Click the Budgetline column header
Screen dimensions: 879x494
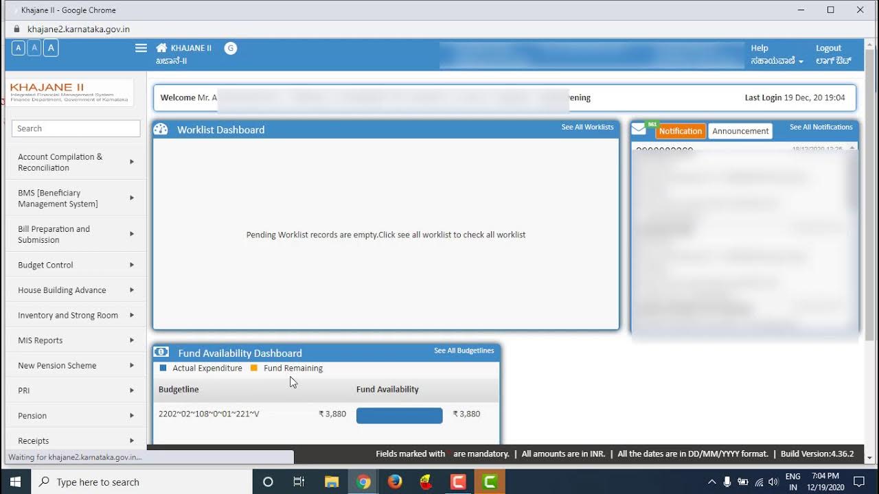pos(179,389)
